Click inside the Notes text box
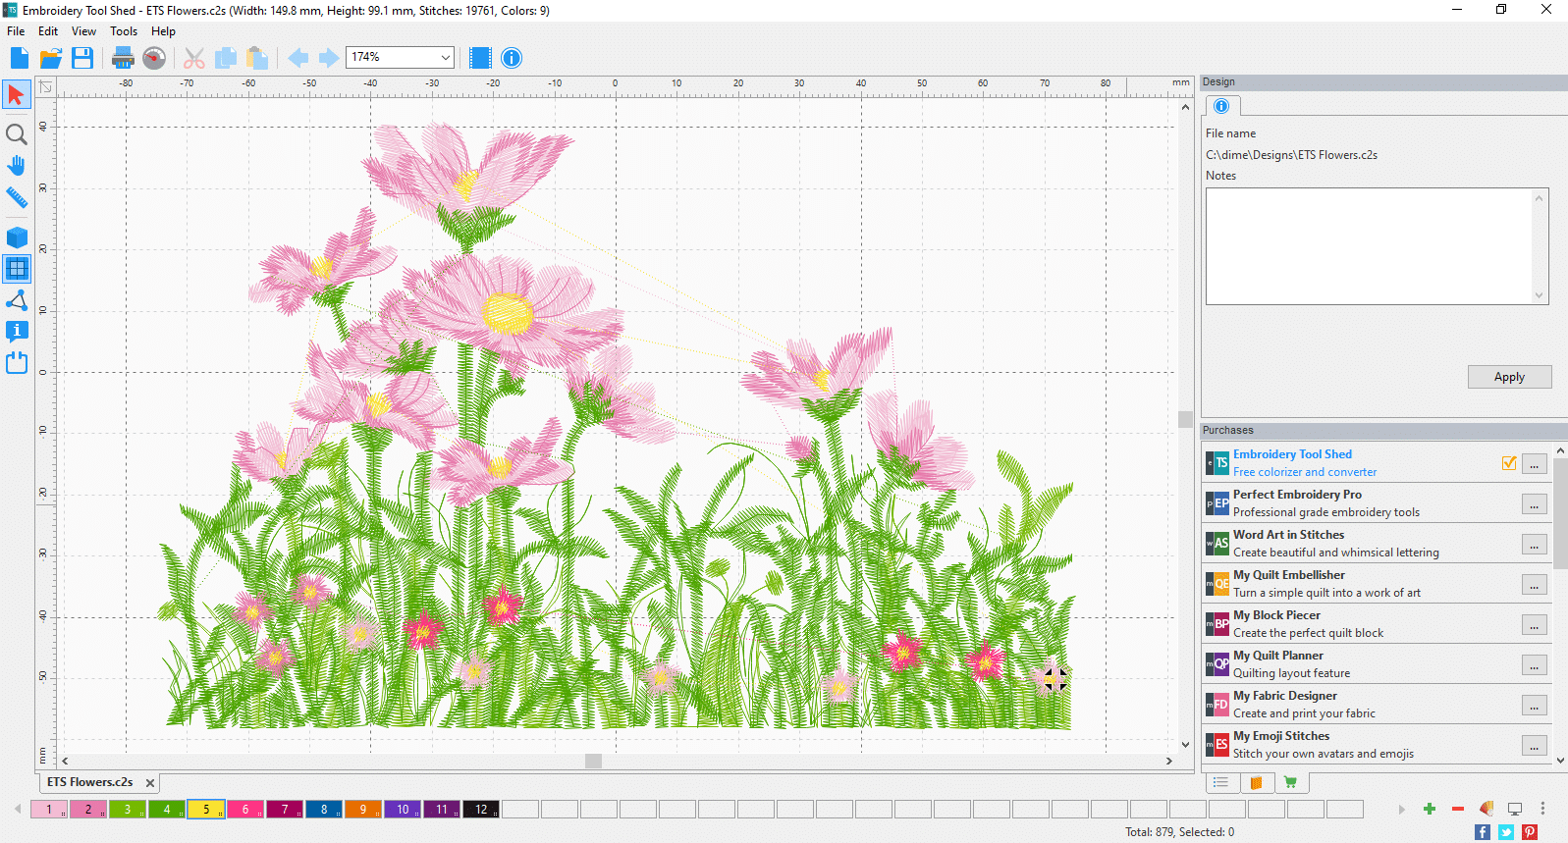Viewport: 1568px width, 843px height. [x=1370, y=245]
